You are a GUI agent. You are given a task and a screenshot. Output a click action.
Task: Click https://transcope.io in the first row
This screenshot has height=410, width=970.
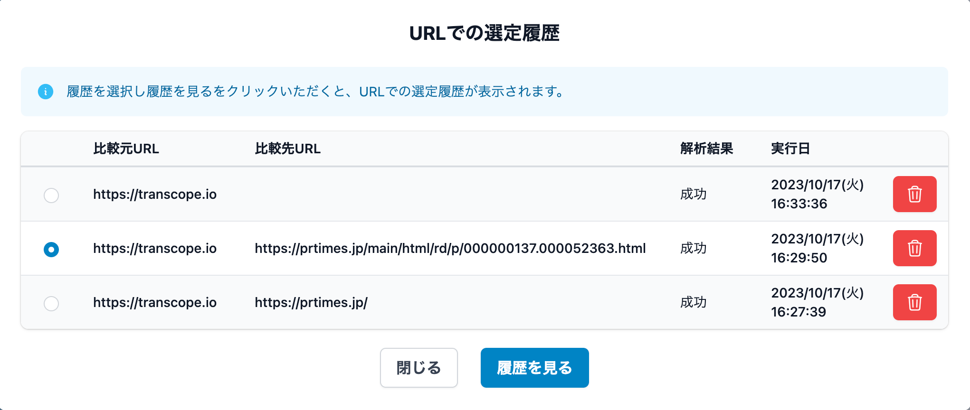point(154,194)
